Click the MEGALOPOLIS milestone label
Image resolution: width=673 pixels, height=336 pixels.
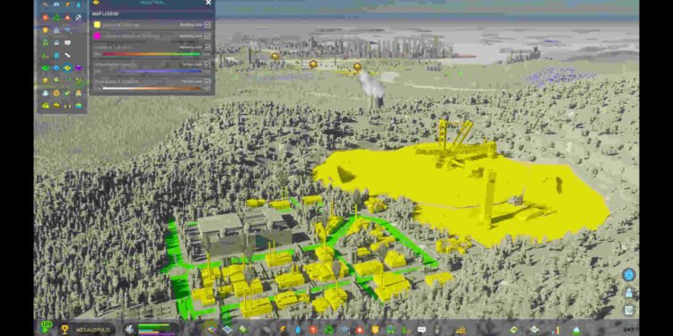pos(92,331)
